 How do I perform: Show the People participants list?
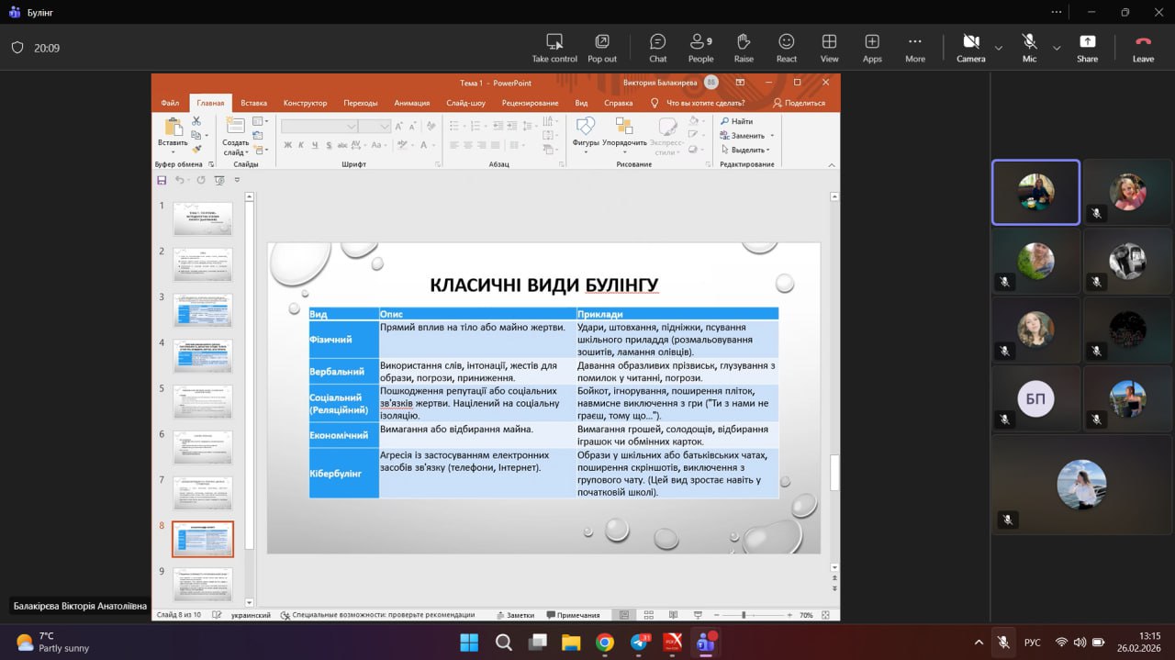(x=700, y=48)
